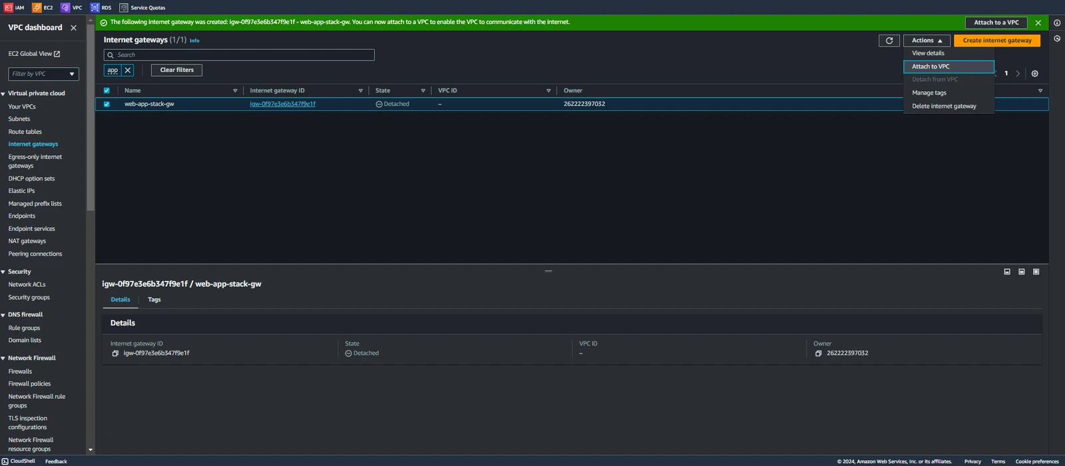
Task: Switch to the Tags tab
Action: click(x=154, y=300)
